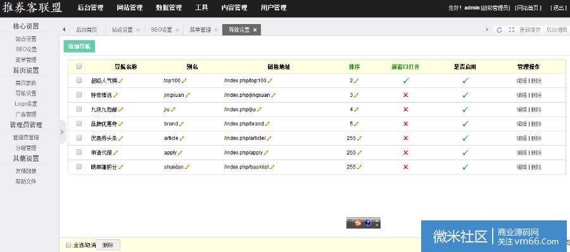This screenshot has width=570, height=252.
Task: Click 退出 logout link
Action: 558,8
